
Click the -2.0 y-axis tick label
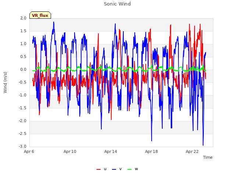23,121
